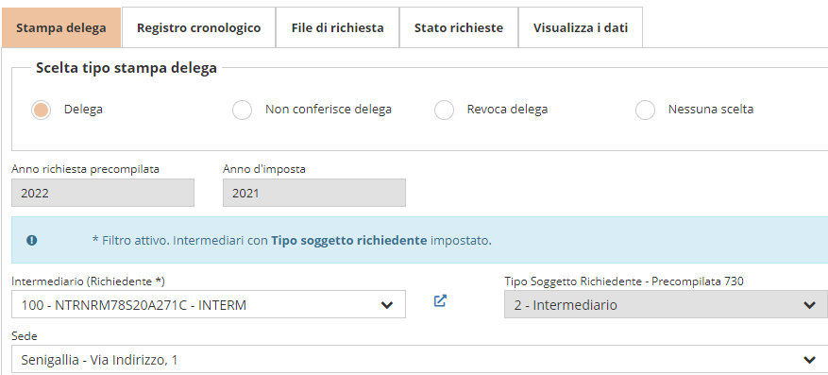Viewport: 828px width, 375px height.
Task: Click the Anno richiesta precompilata field
Action: pos(103,193)
